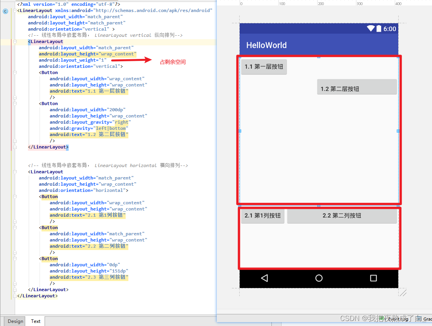Click the android:text="2.3 第三列按钮" line
This screenshot has height=326, width=432.
(89, 277)
